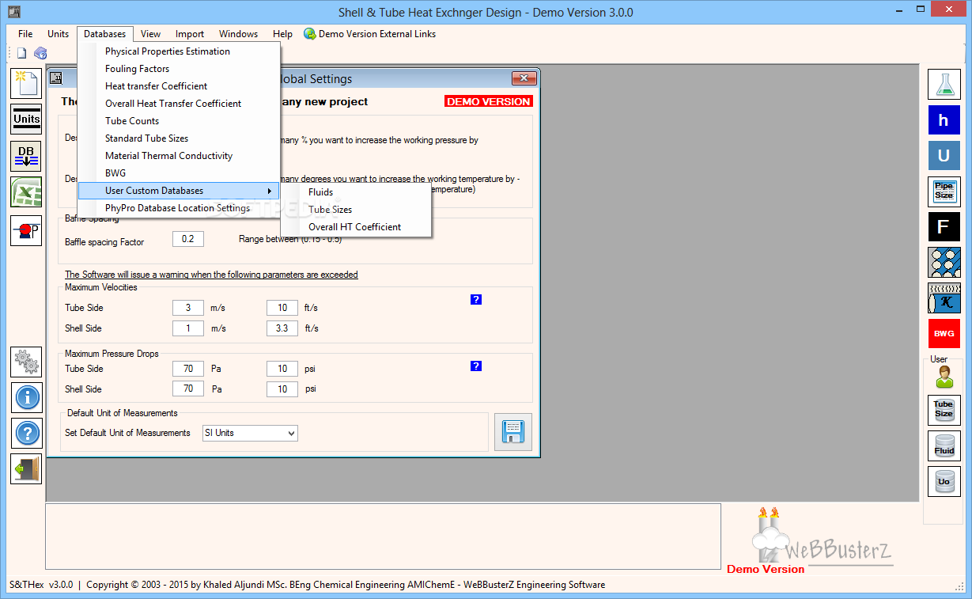Click Tube Side pressure drop psi field
Image resolution: width=972 pixels, height=599 pixels.
(x=282, y=368)
